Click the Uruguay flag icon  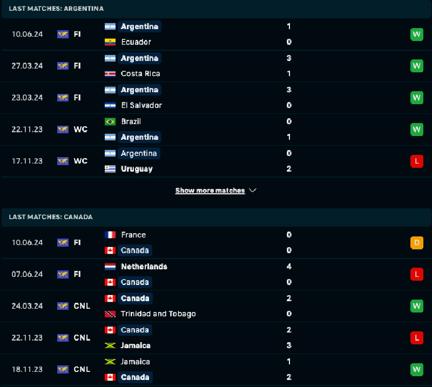tap(110, 169)
